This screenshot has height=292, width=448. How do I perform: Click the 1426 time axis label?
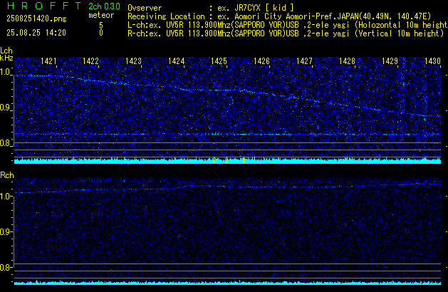click(261, 61)
